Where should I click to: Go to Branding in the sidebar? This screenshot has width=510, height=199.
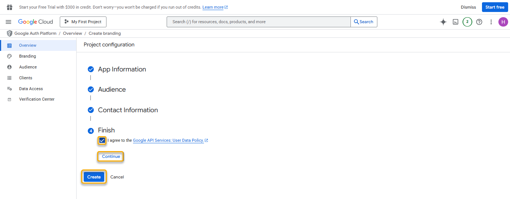[28, 56]
